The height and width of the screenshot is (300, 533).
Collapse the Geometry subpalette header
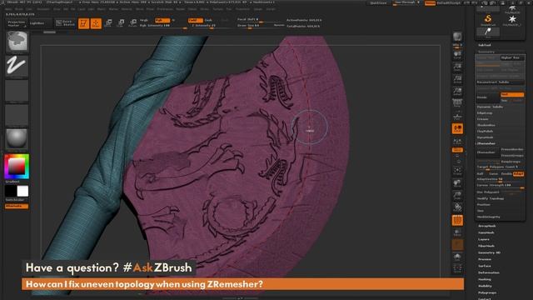486,52
